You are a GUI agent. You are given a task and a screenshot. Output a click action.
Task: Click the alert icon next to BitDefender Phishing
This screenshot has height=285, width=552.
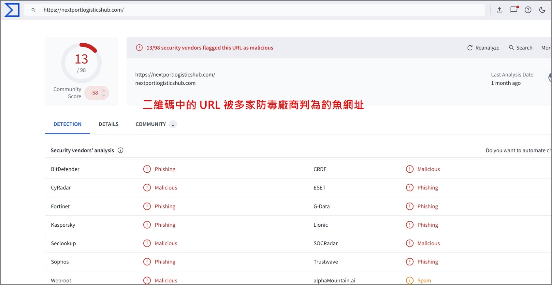click(147, 169)
